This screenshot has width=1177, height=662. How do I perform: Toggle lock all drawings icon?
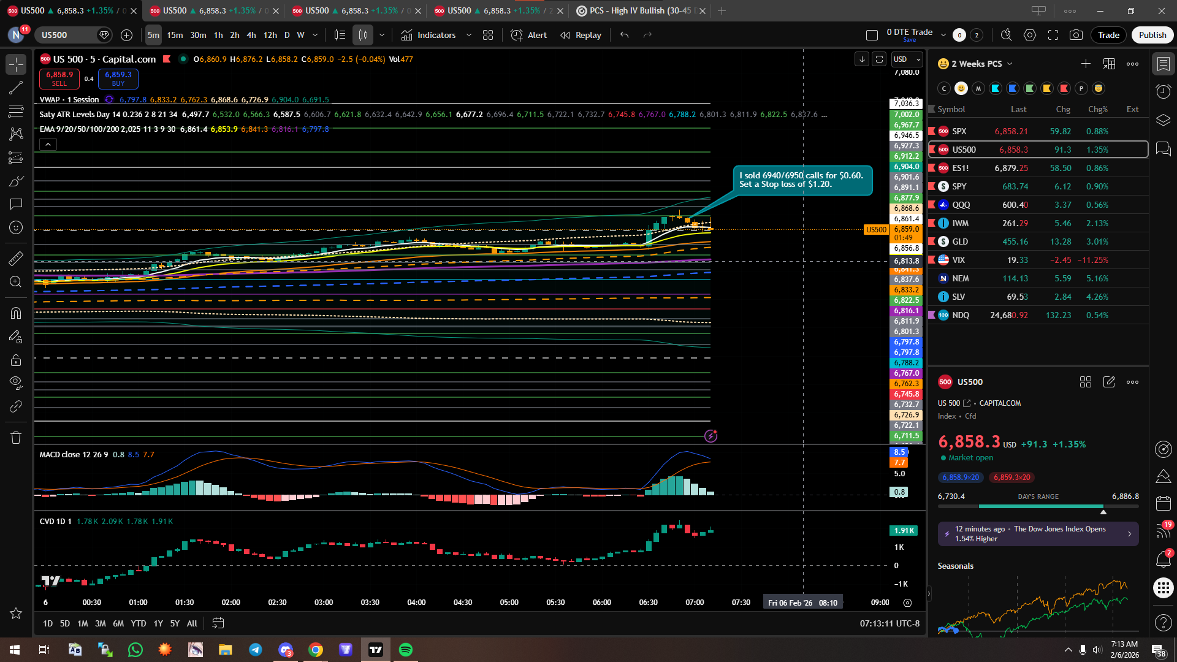(16, 360)
